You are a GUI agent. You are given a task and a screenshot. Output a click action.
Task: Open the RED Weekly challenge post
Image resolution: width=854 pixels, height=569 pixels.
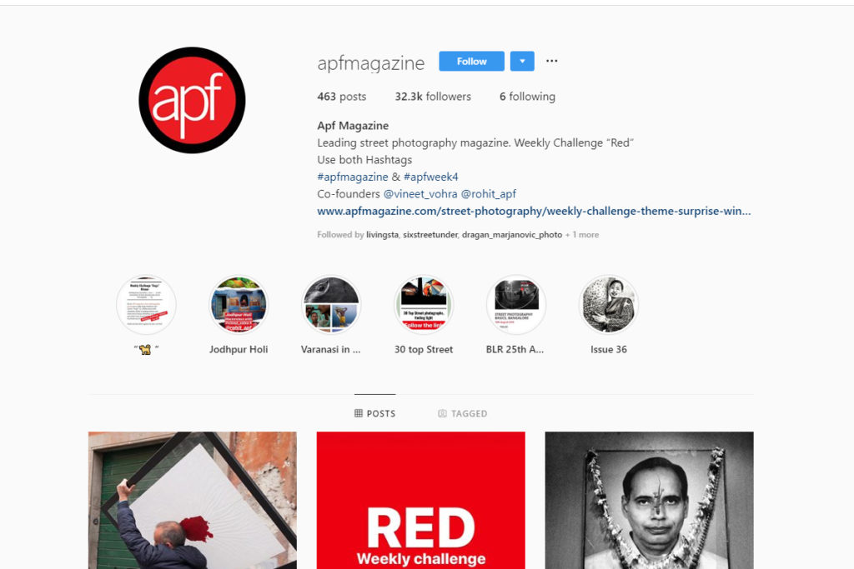[421, 501]
